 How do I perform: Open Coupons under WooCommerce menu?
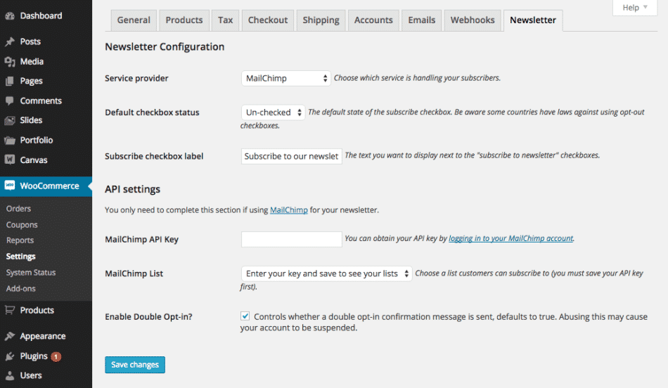(x=22, y=225)
